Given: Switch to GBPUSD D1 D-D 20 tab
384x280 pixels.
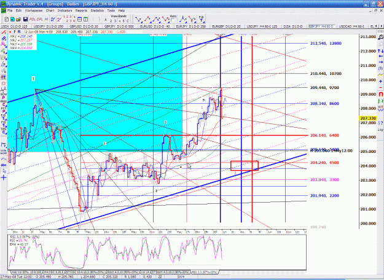Looking at the screenshot, I should [x=84, y=26].
